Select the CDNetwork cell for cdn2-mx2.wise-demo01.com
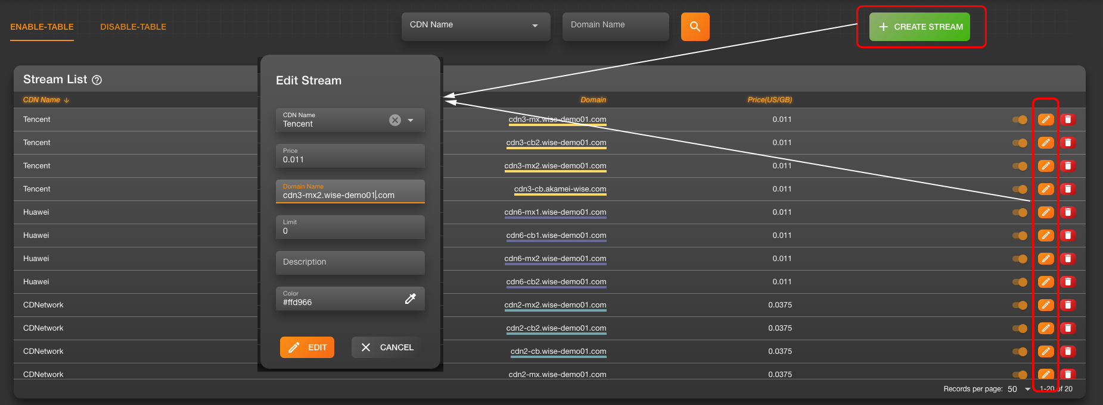This screenshot has height=405, width=1103. coord(44,305)
